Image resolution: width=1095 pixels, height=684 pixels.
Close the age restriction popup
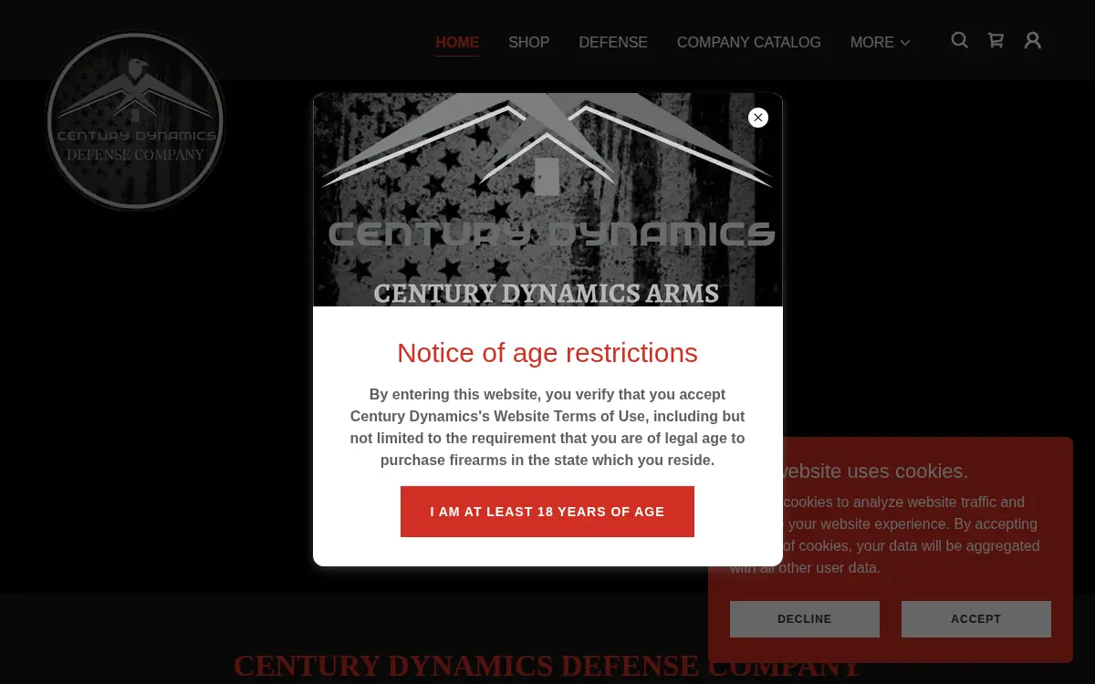pos(758,118)
